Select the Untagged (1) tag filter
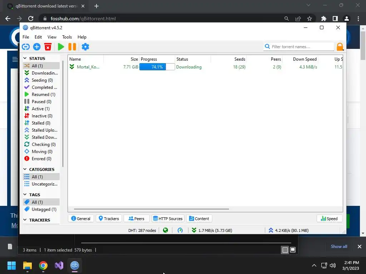Image resolution: width=366 pixels, height=274 pixels. pos(41,209)
